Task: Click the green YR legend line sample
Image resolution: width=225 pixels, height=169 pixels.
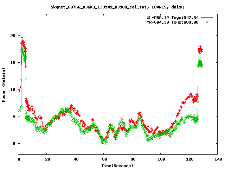Action: click(x=207, y=22)
